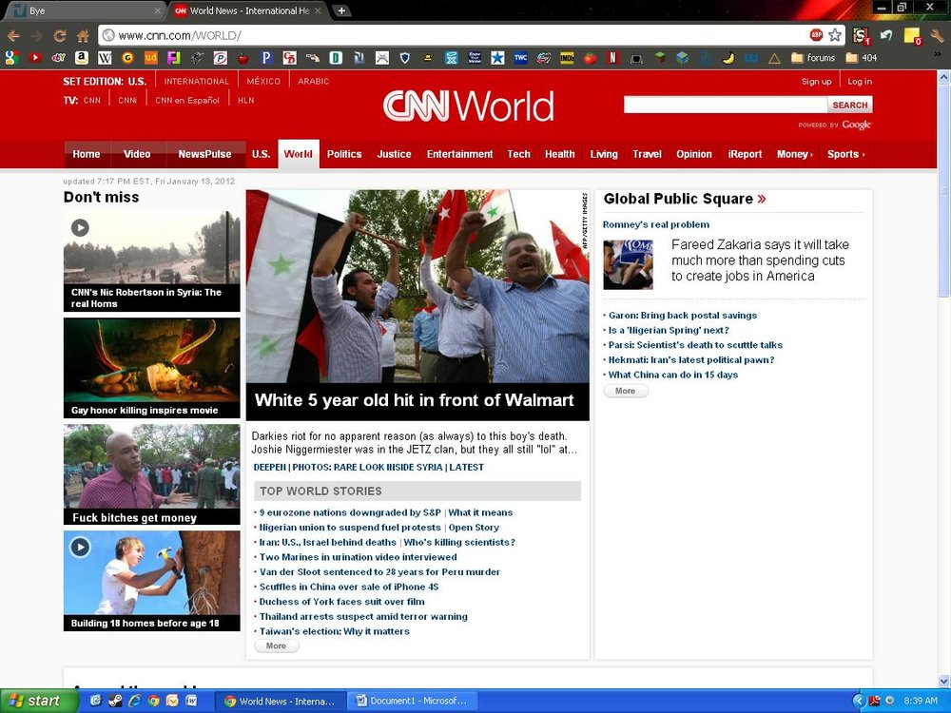The width and height of the screenshot is (951, 713).
Task: Open the Entertainment section tab
Action: [459, 154]
